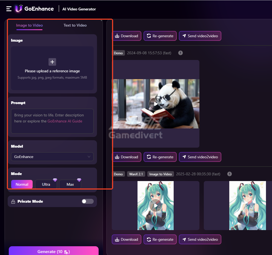Click into the Prompt description field

(x=52, y=121)
